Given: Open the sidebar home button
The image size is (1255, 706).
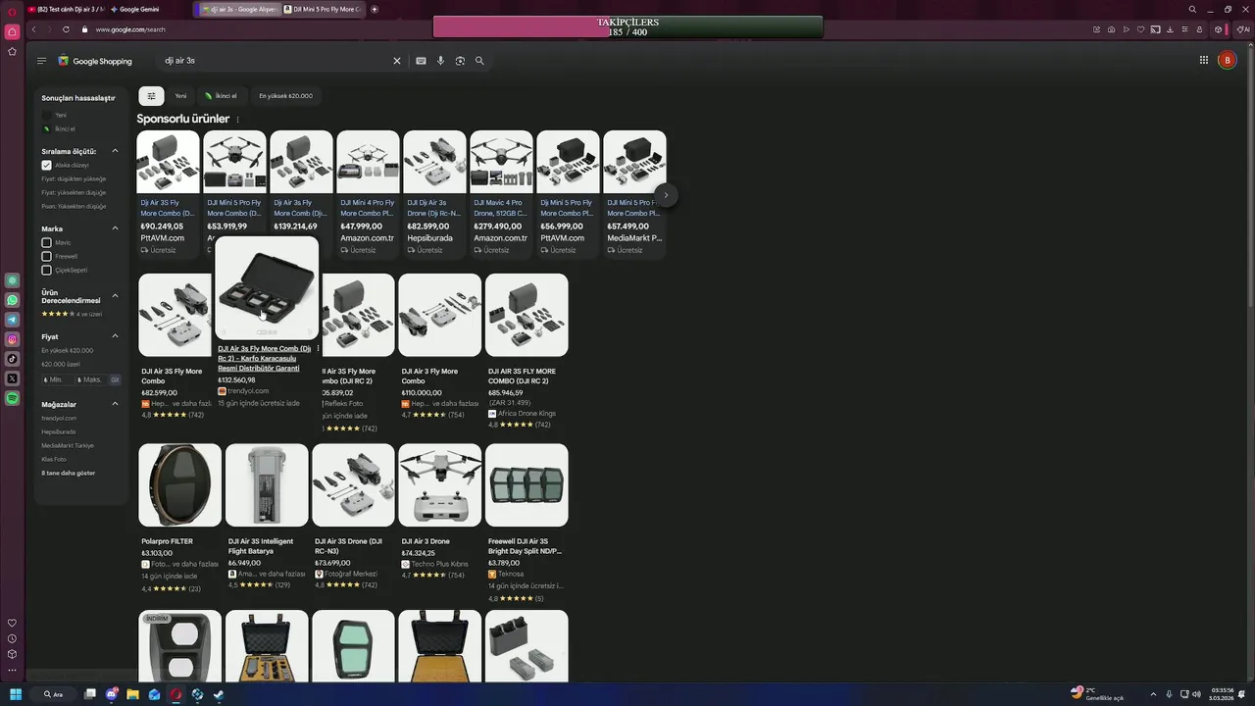Looking at the screenshot, I should 12,31.
